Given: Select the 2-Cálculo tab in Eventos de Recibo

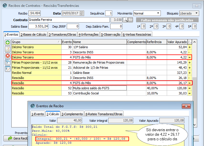Looking at the screenshot, I should click(x=53, y=114).
